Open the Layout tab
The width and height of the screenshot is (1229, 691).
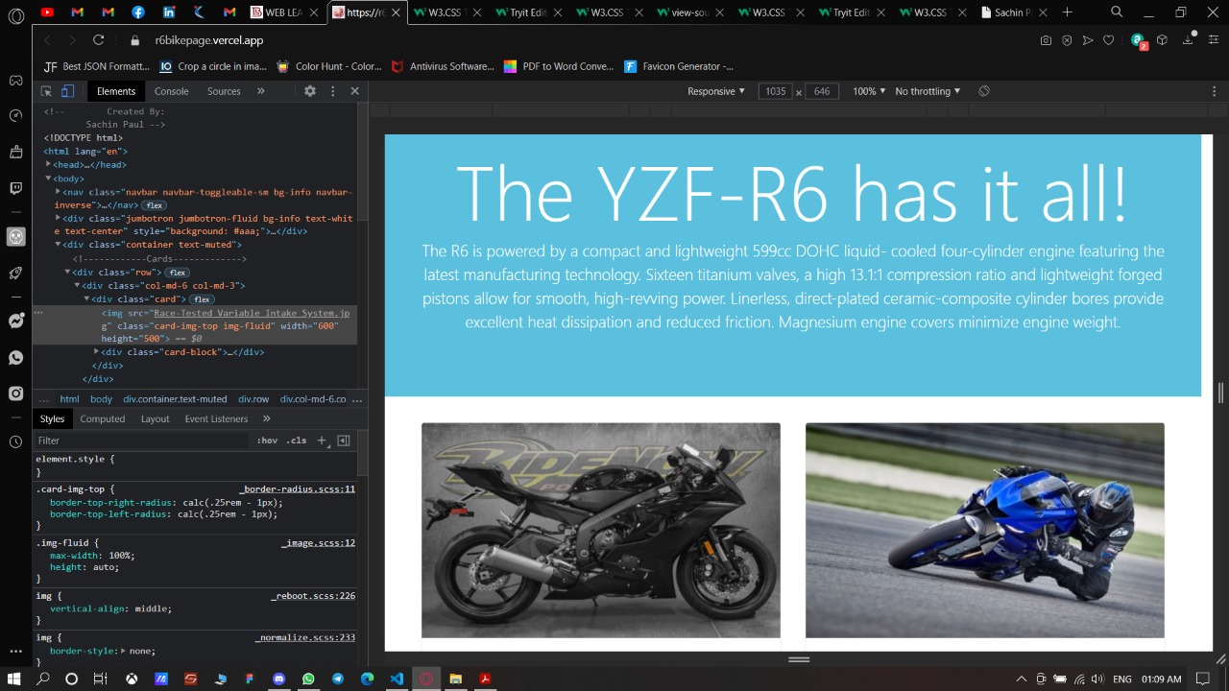(x=155, y=418)
